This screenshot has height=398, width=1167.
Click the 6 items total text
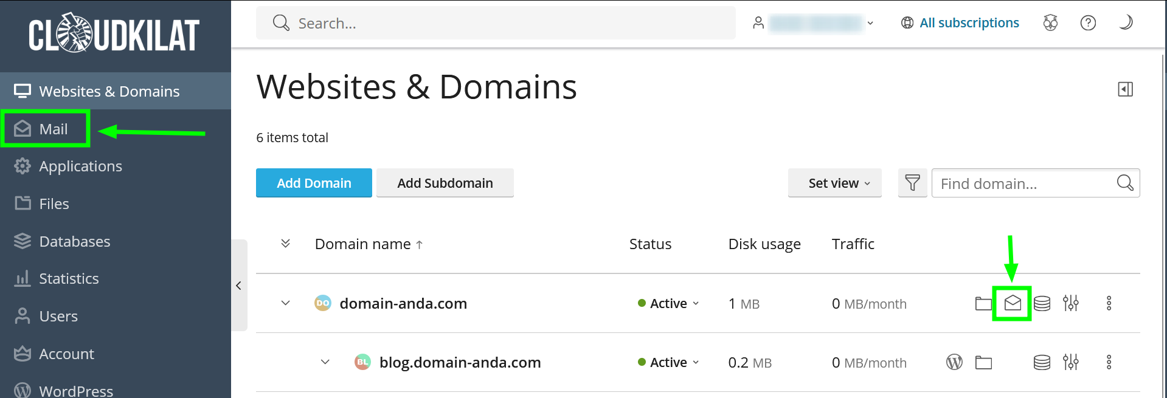292,137
